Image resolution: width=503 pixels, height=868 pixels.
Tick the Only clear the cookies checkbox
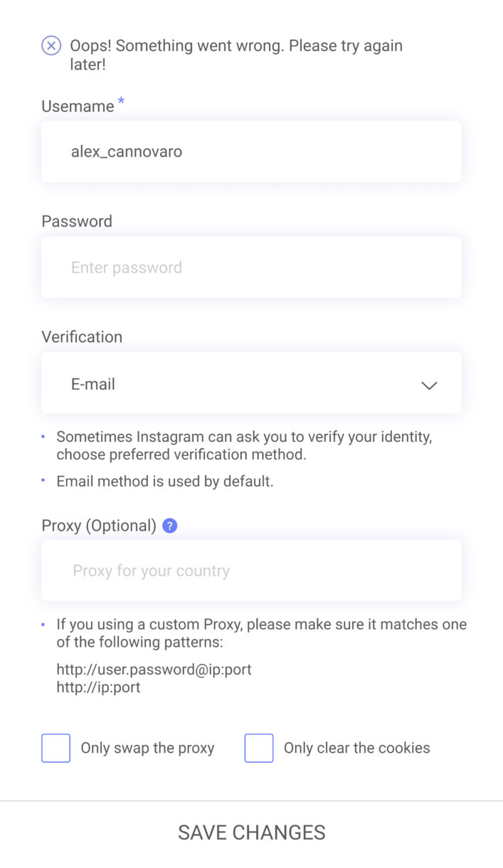(x=259, y=748)
